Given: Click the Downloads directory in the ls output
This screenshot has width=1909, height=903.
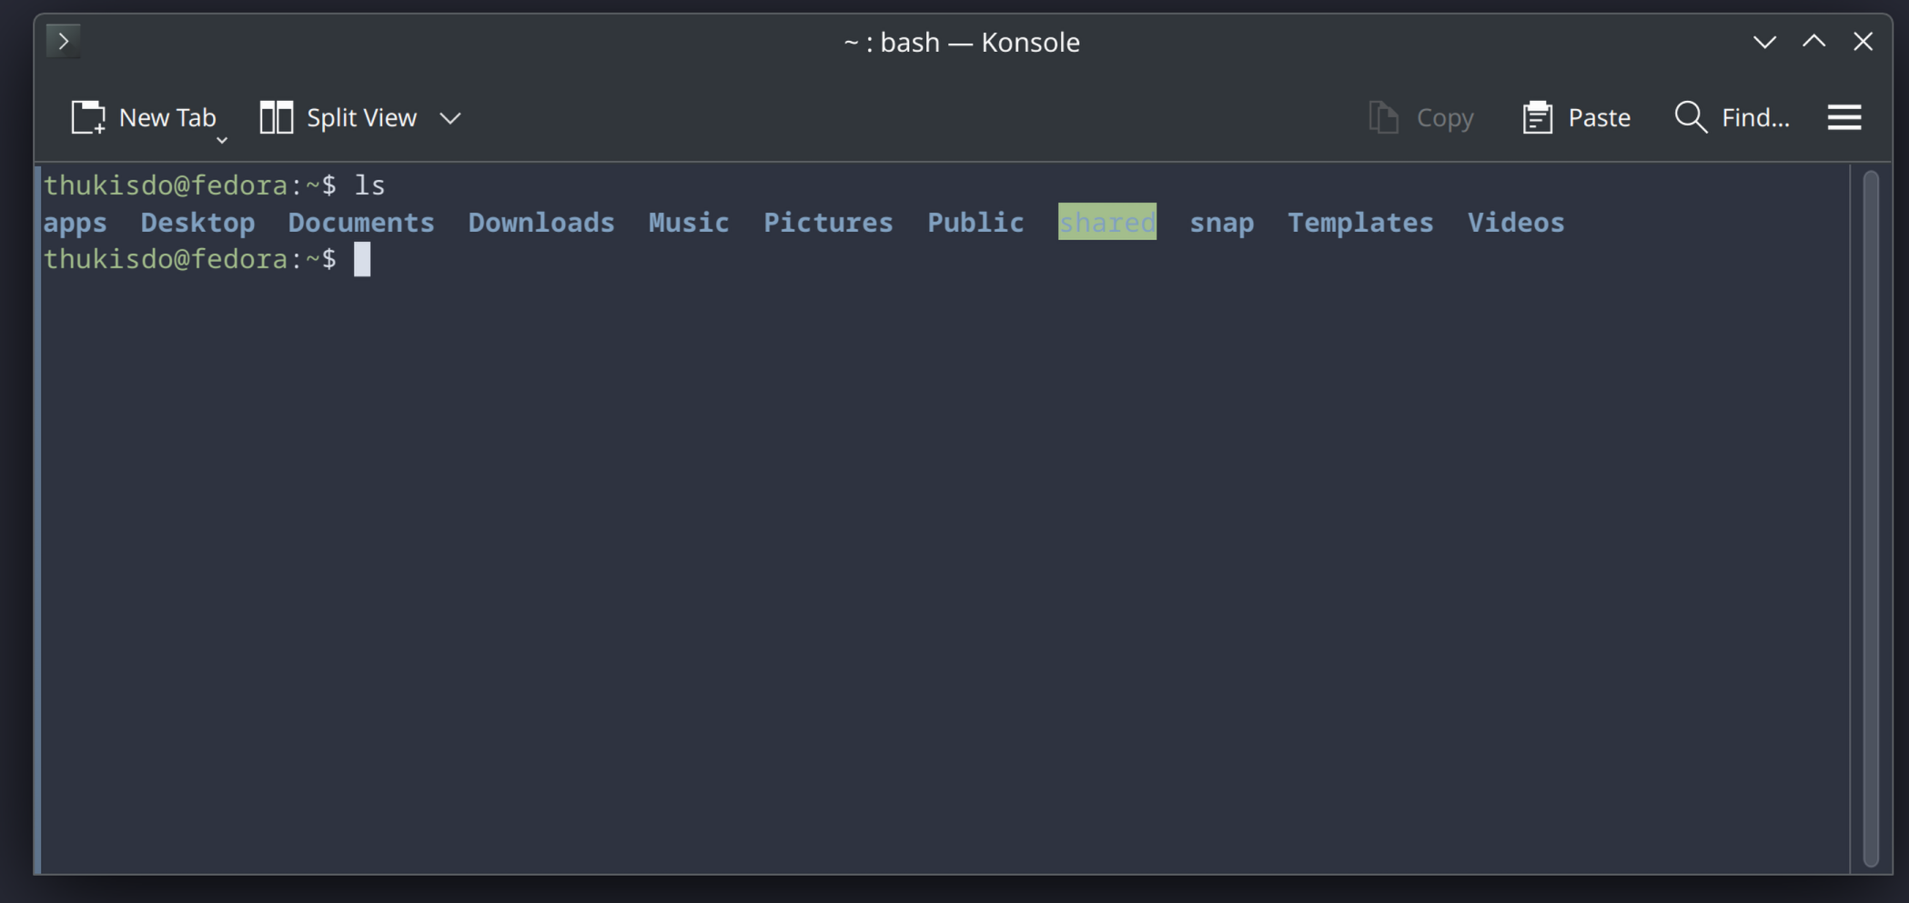Looking at the screenshot, I should [541, 222].
